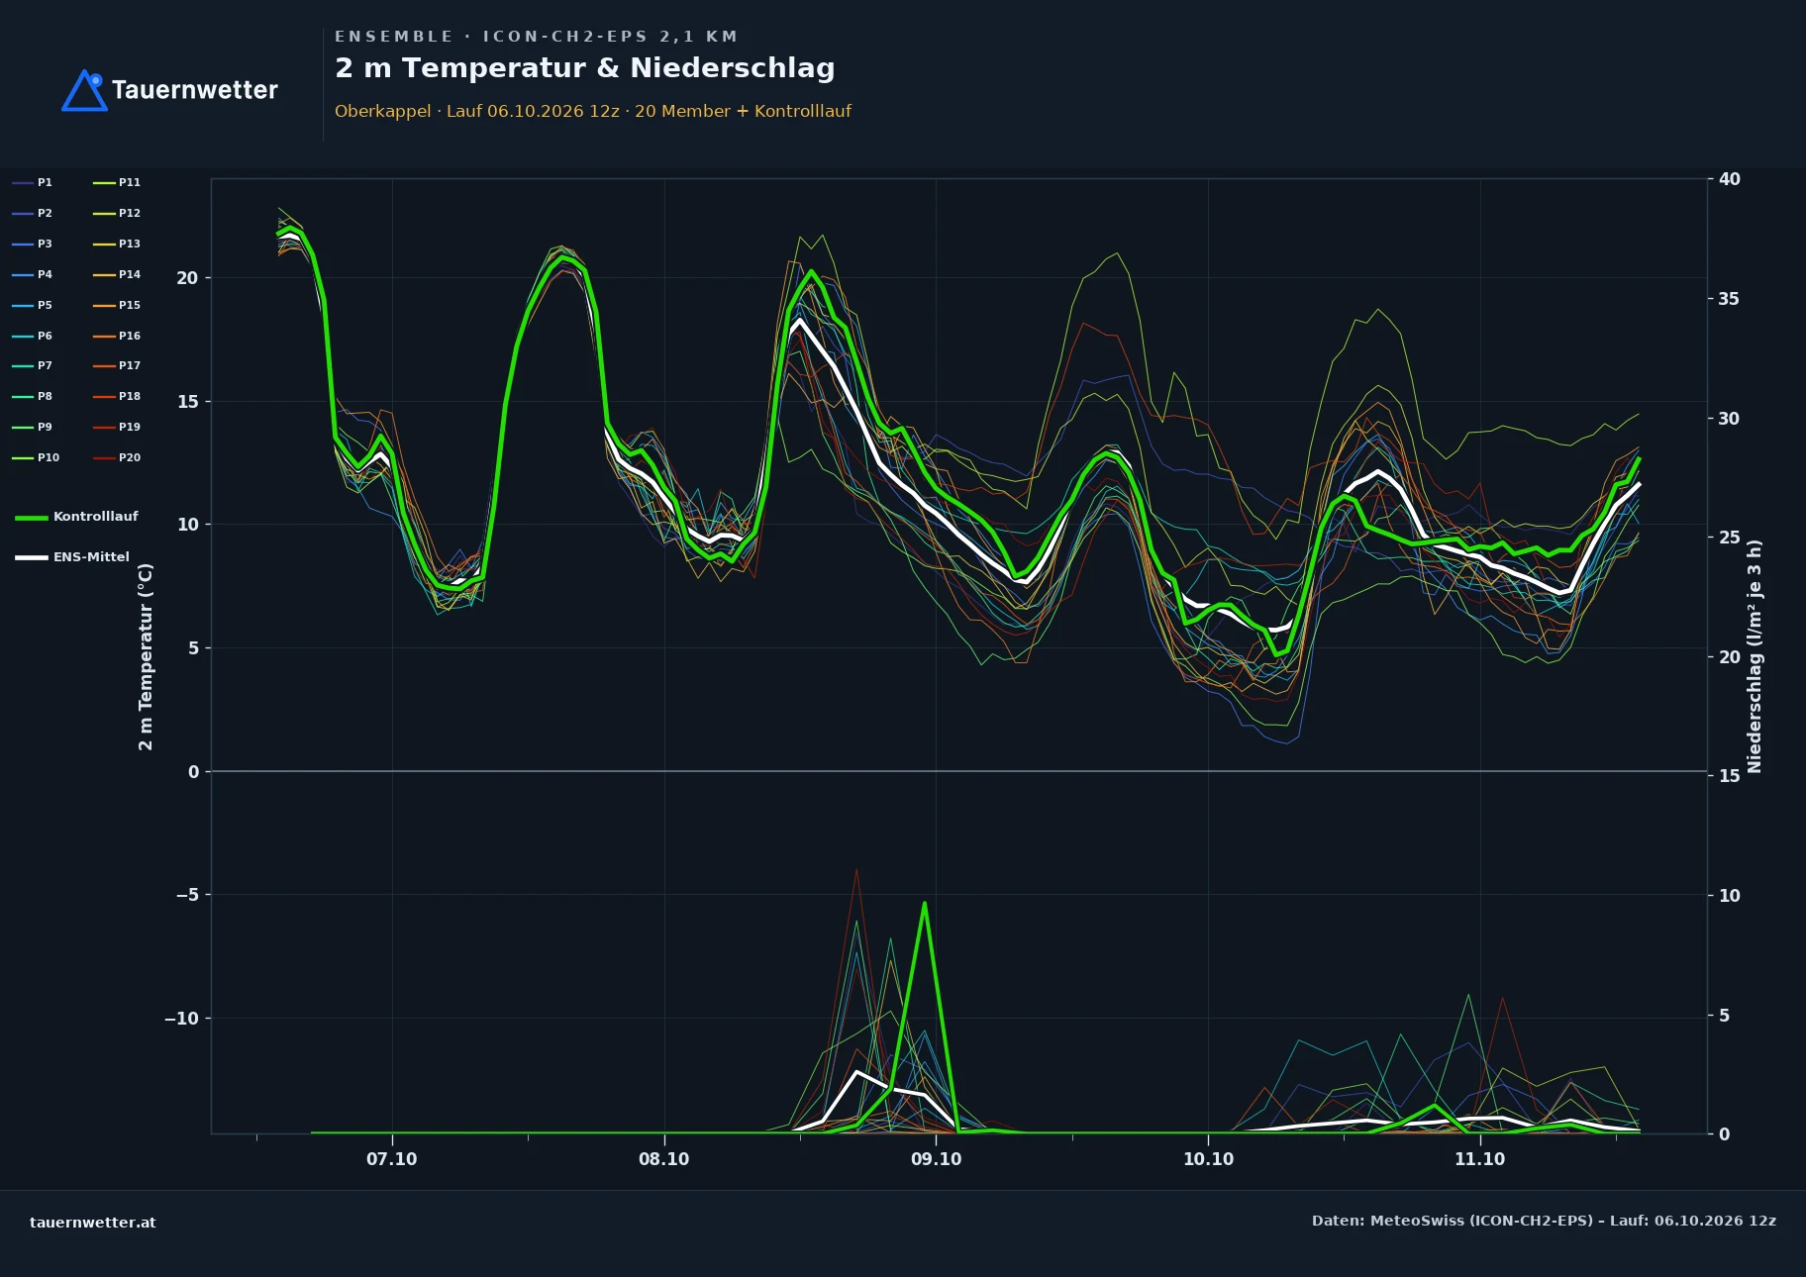Click the P9 legend label
Image resolution: width=1806 pixels, height=1277 pixels.
coord(45,427)
